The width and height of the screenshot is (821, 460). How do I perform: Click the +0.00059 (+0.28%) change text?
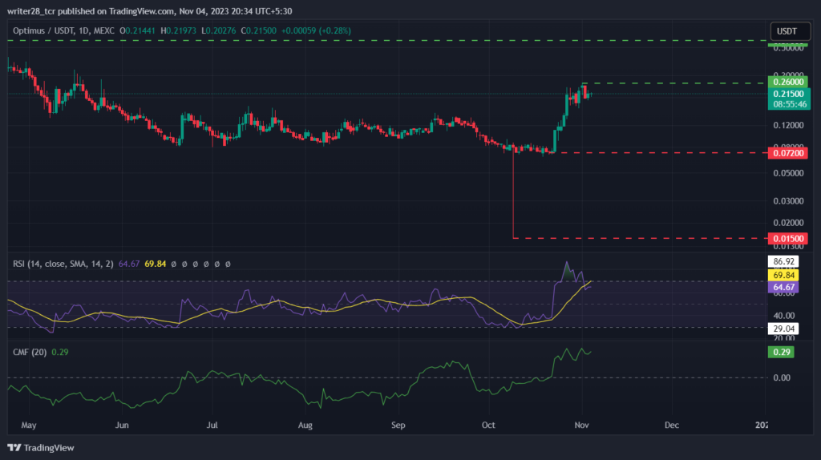(x=316, y=31)
